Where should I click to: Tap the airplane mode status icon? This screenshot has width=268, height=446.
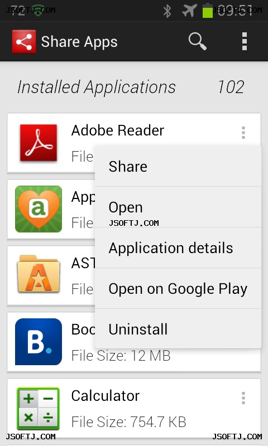pos(189,11)
